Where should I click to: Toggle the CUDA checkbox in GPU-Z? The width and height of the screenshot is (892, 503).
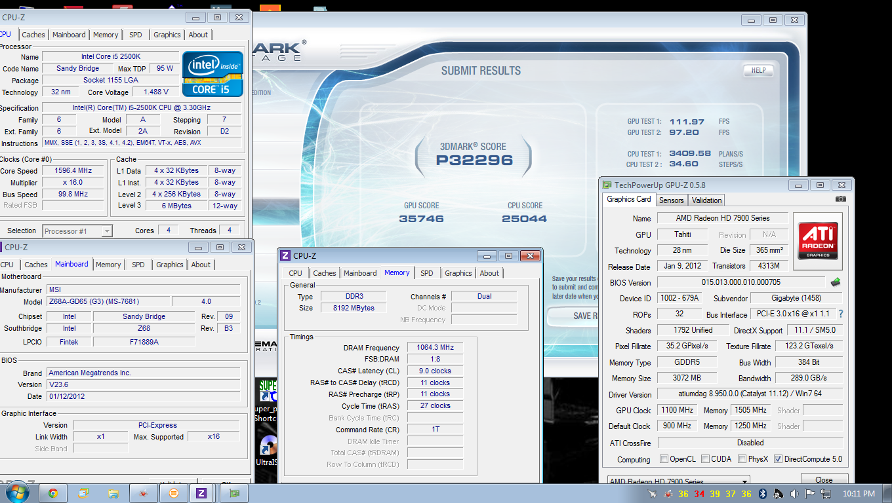706,459
